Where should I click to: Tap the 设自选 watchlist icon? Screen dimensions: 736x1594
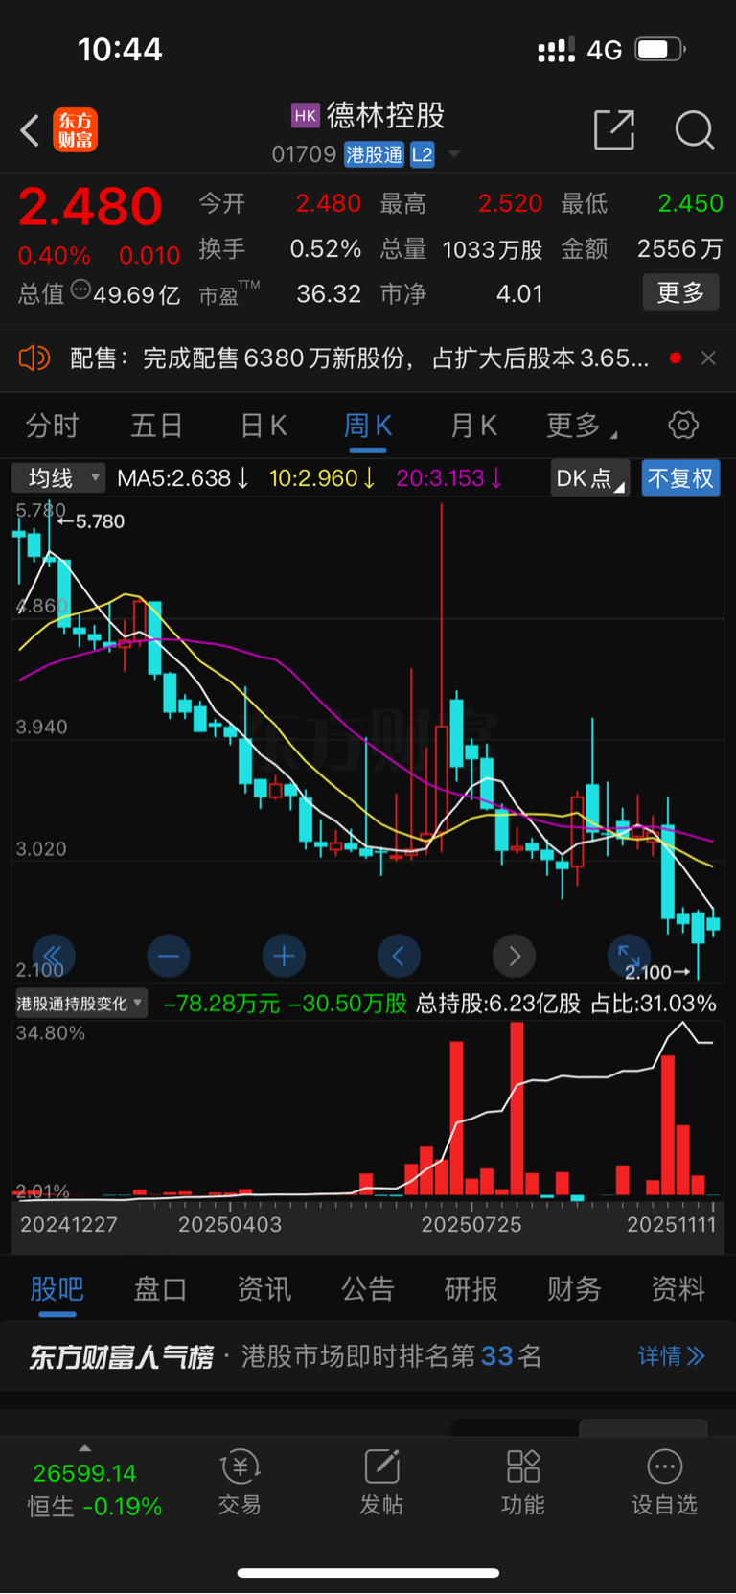(664, 1483)
